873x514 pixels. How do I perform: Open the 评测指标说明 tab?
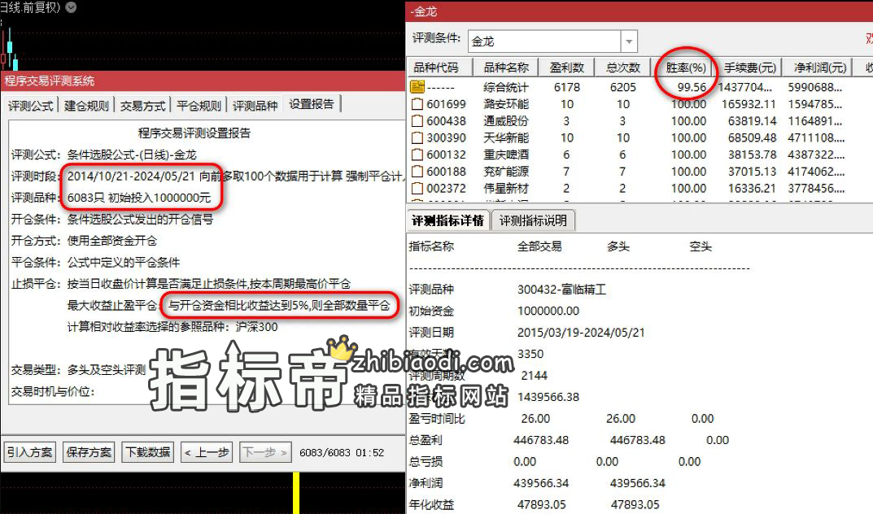[533, 221]
